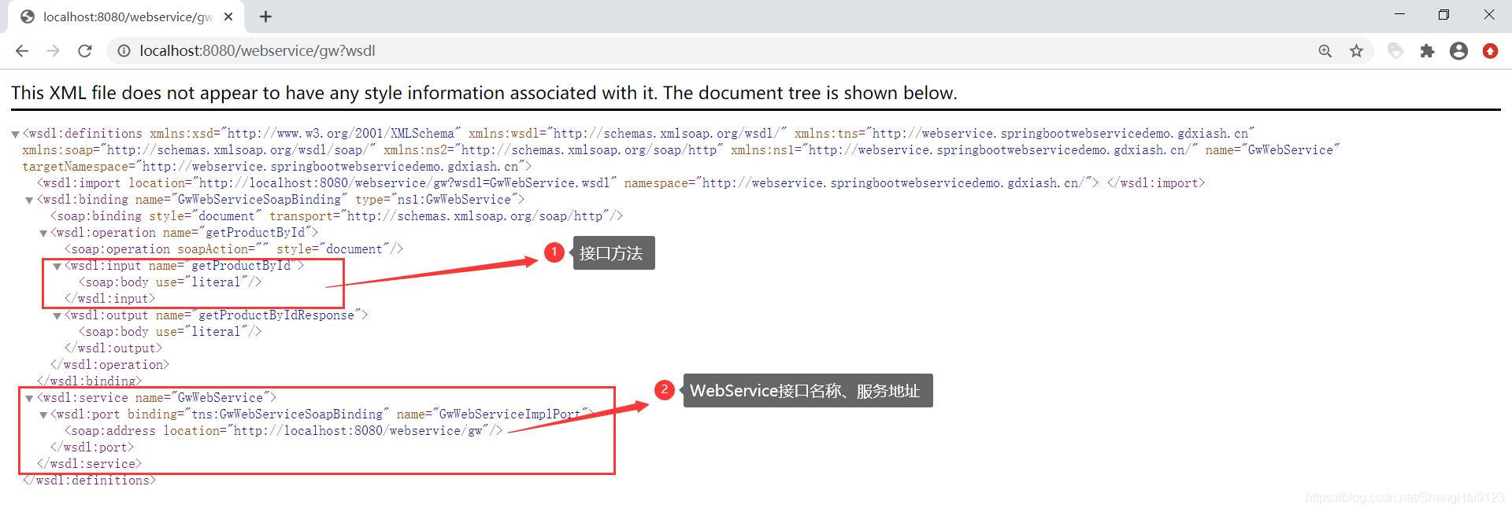Collapse the wsdl:port GwWebServiceImplPort node
Viewport: 1512px width, 512px height.
(x=43, y=415)
